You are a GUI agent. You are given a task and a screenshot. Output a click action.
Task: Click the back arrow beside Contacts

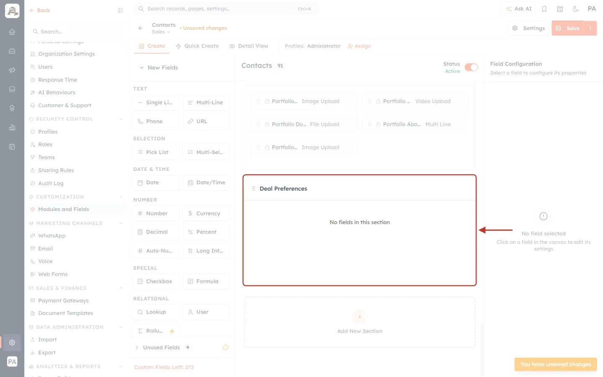(141, 28)
